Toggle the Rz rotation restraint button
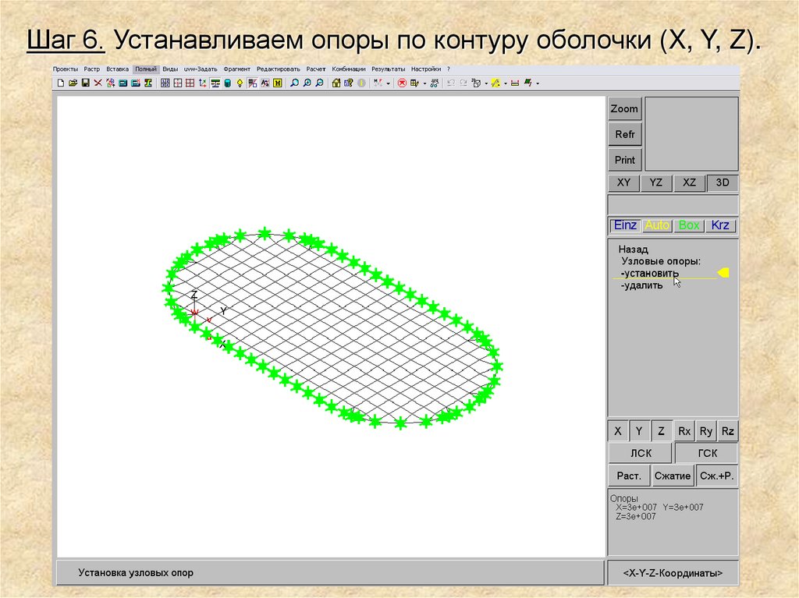This screenshot has width=799, height=598. pos(728,431)
